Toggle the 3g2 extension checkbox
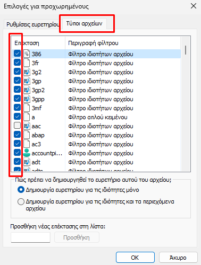201x265 pixels. [x=17, y=72]
